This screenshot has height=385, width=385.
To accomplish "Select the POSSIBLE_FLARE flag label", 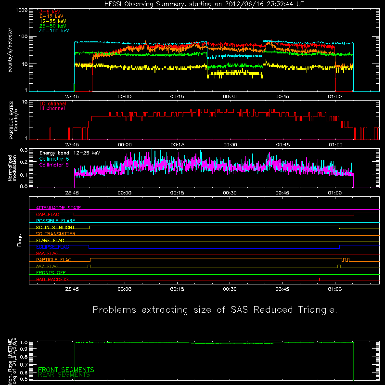I will [55, 221].
